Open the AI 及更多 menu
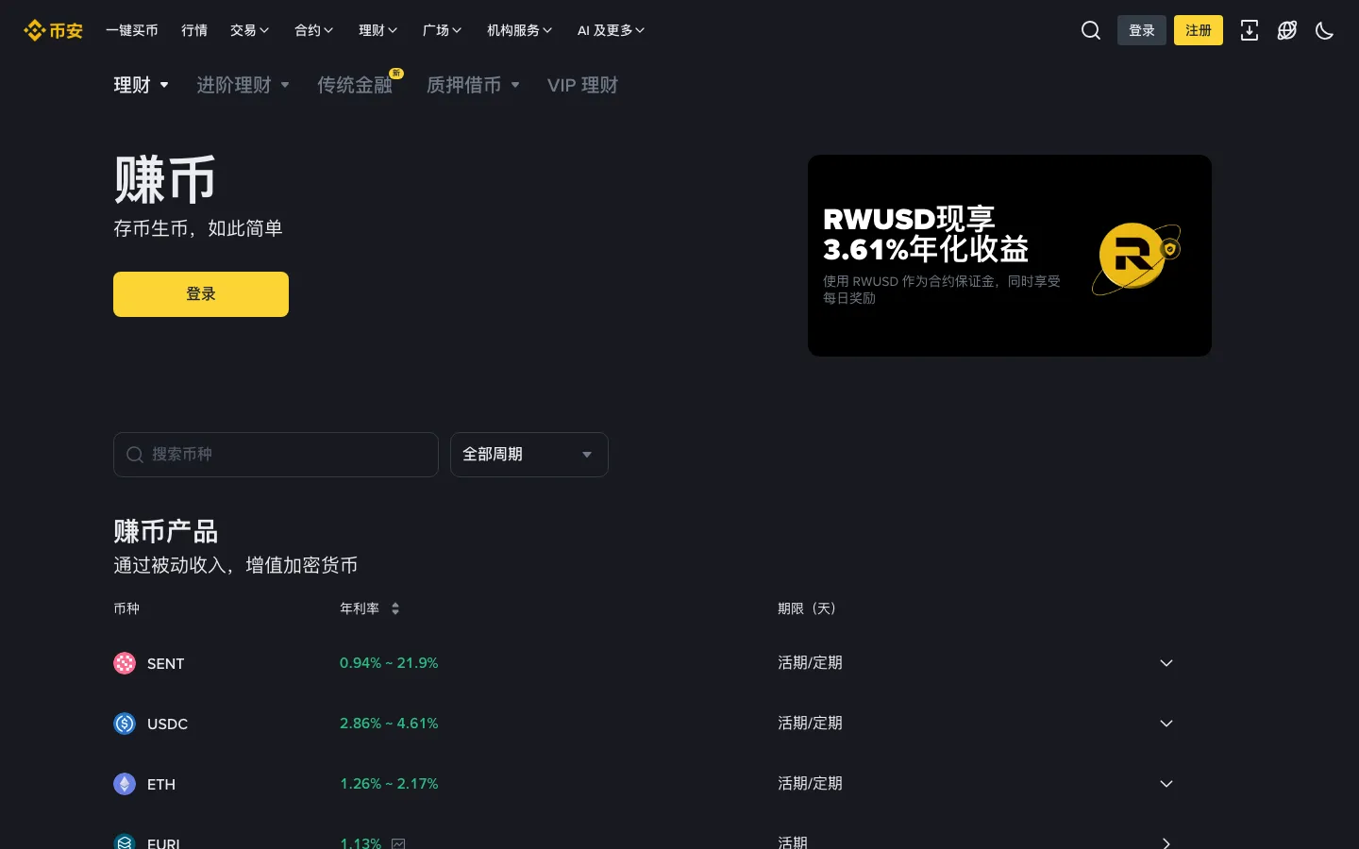Screen dimensions: 1359x849 [x=612, y=30]
